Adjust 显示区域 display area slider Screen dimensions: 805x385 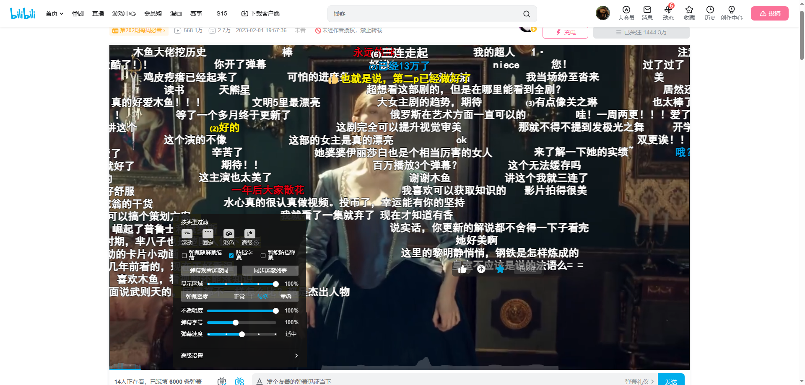point(242,284)
